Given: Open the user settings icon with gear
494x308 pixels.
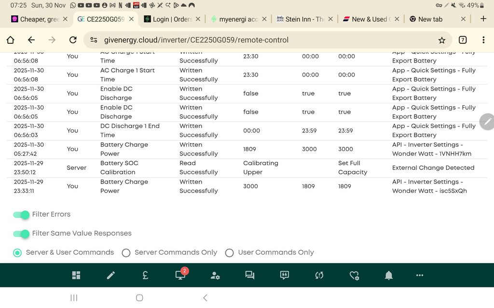Looking at the screenshot, I should [215, 275].
